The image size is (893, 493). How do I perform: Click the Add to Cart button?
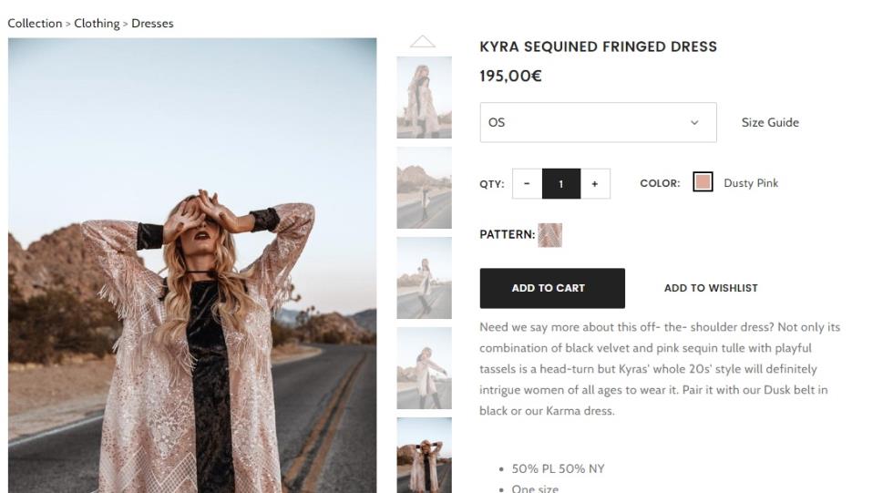pyautogui.click(x=552, y=288)
